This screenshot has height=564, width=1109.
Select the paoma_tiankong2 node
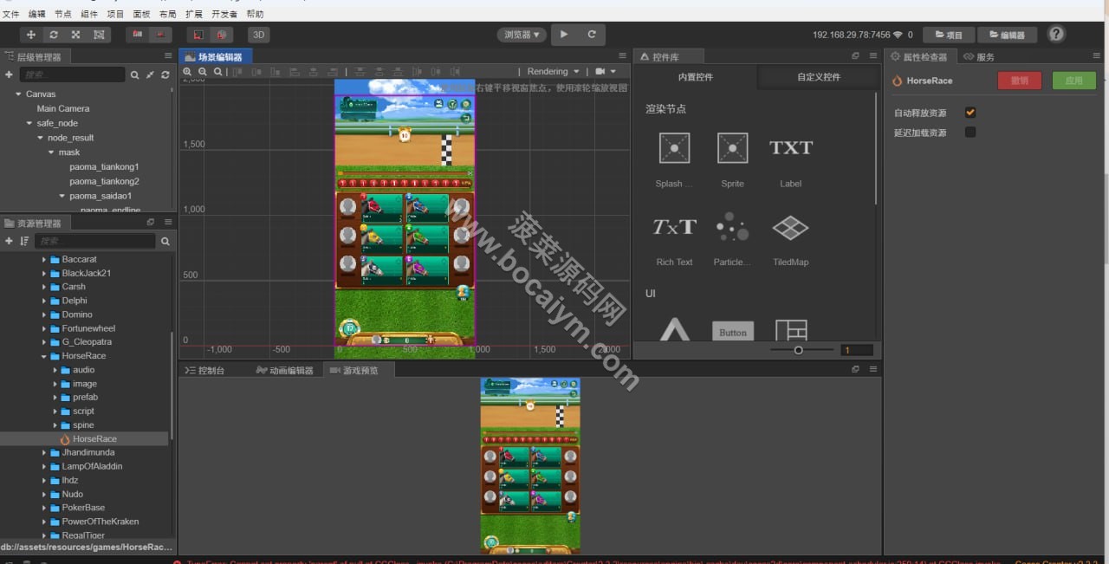click(x=104, y=181)
